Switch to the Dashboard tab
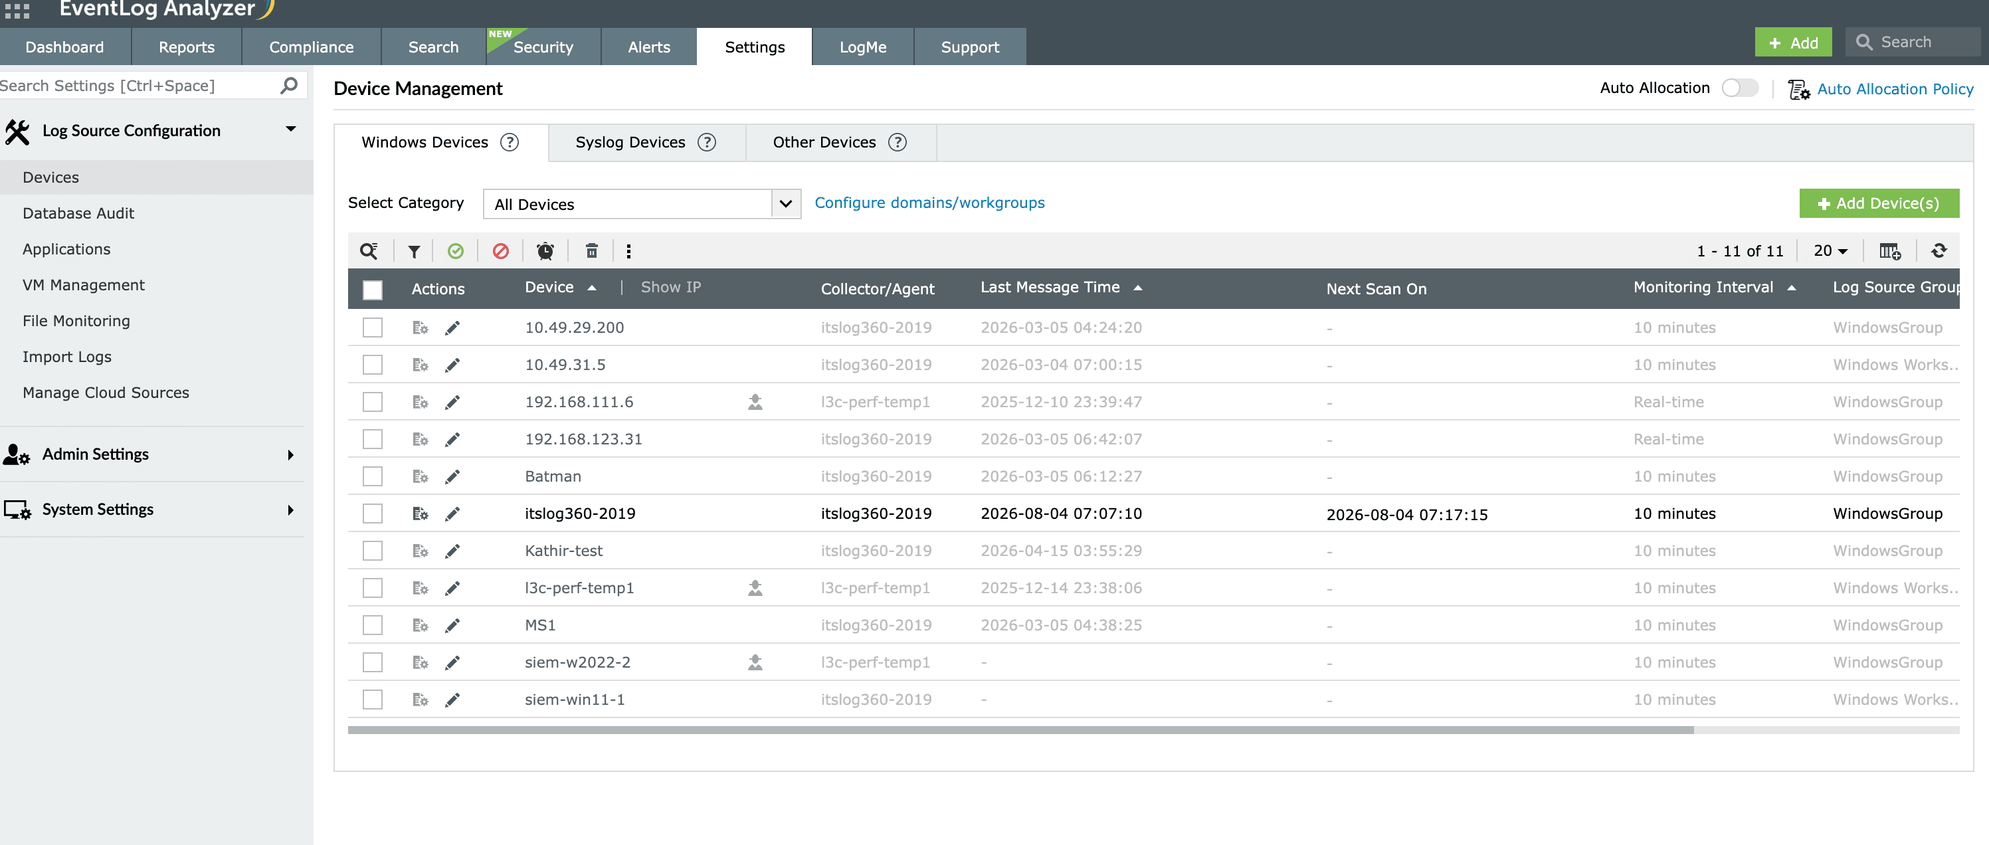1989x845 pixels. (x=65, y=47)
